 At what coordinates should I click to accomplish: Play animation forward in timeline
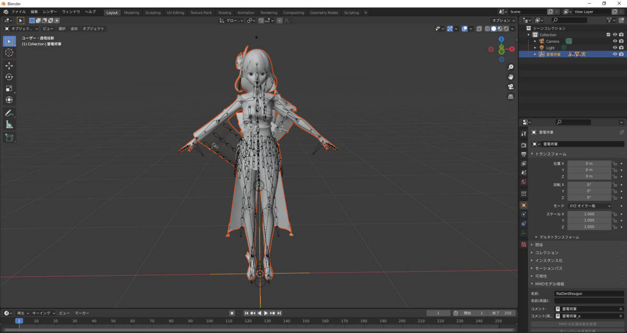pos(266,313)
